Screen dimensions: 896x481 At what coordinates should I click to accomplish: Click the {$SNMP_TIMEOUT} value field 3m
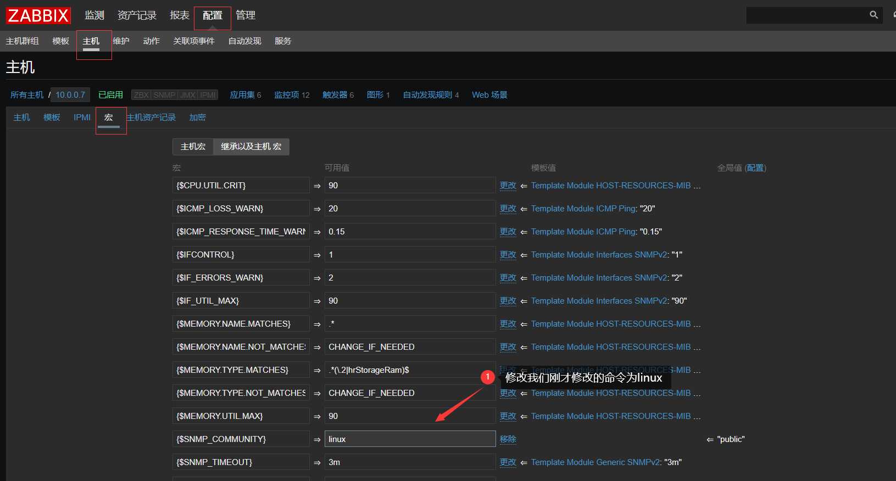(x=410, y=462)
